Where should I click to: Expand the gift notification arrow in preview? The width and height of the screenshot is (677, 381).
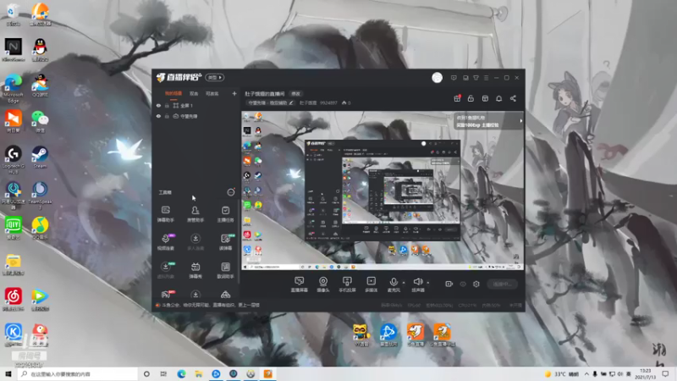[520, 121]
